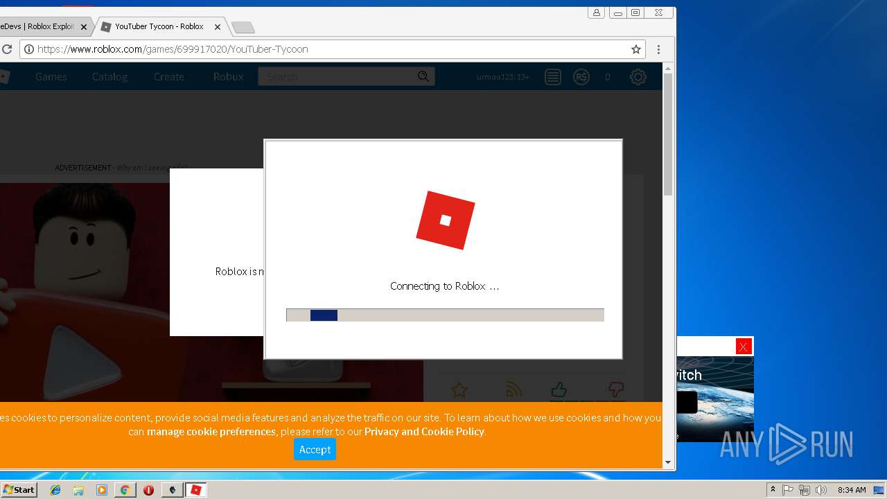887x499 pixels.
Task: Show hidden system tray icons
Action: (x=773, y=490)
